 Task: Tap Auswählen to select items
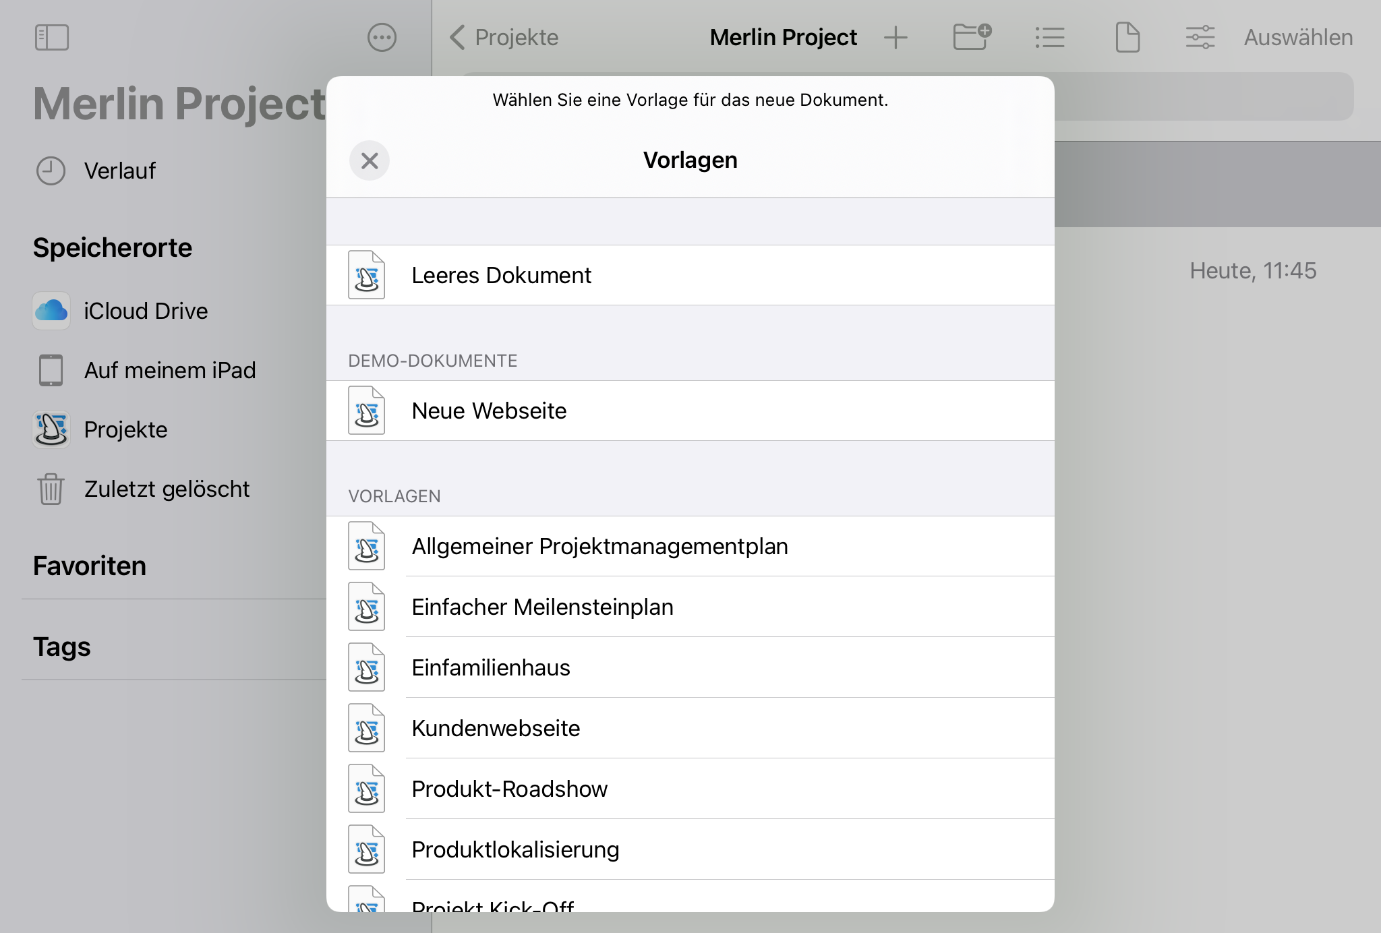(1298, 37)
